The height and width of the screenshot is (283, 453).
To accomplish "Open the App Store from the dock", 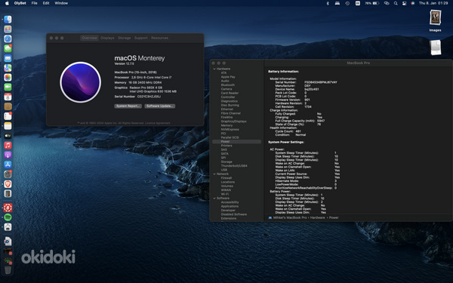I will click(x=8, y=165).
